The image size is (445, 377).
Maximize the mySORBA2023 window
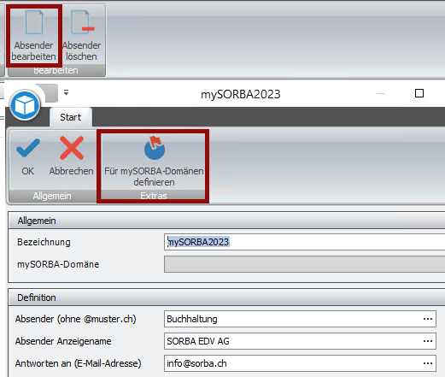419,93
